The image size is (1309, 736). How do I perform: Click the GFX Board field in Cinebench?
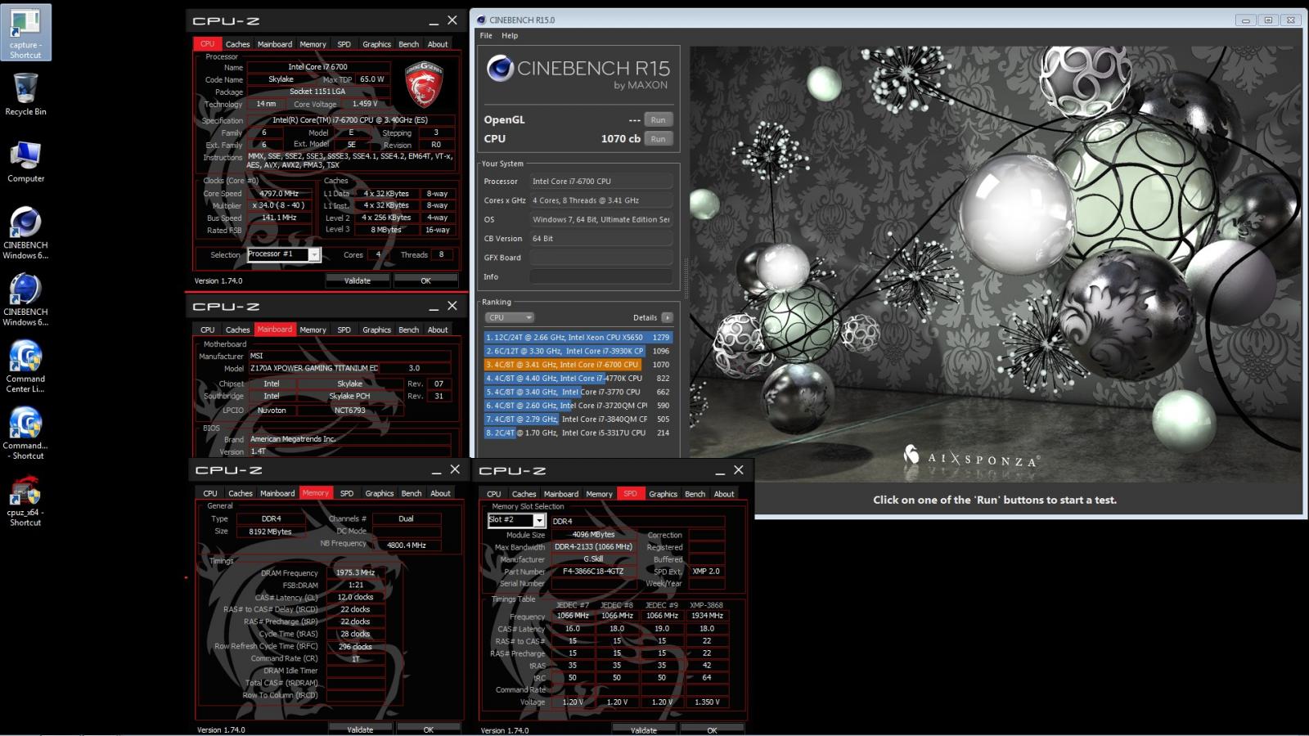[601, 258]
